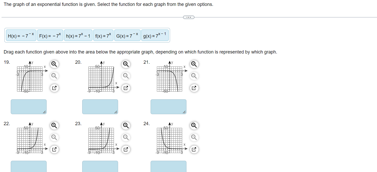The width and height of the screenshot is (377, 172).
Task: Select the G(x) = 7^-x function tile
Action: click(x=127, y=35)
